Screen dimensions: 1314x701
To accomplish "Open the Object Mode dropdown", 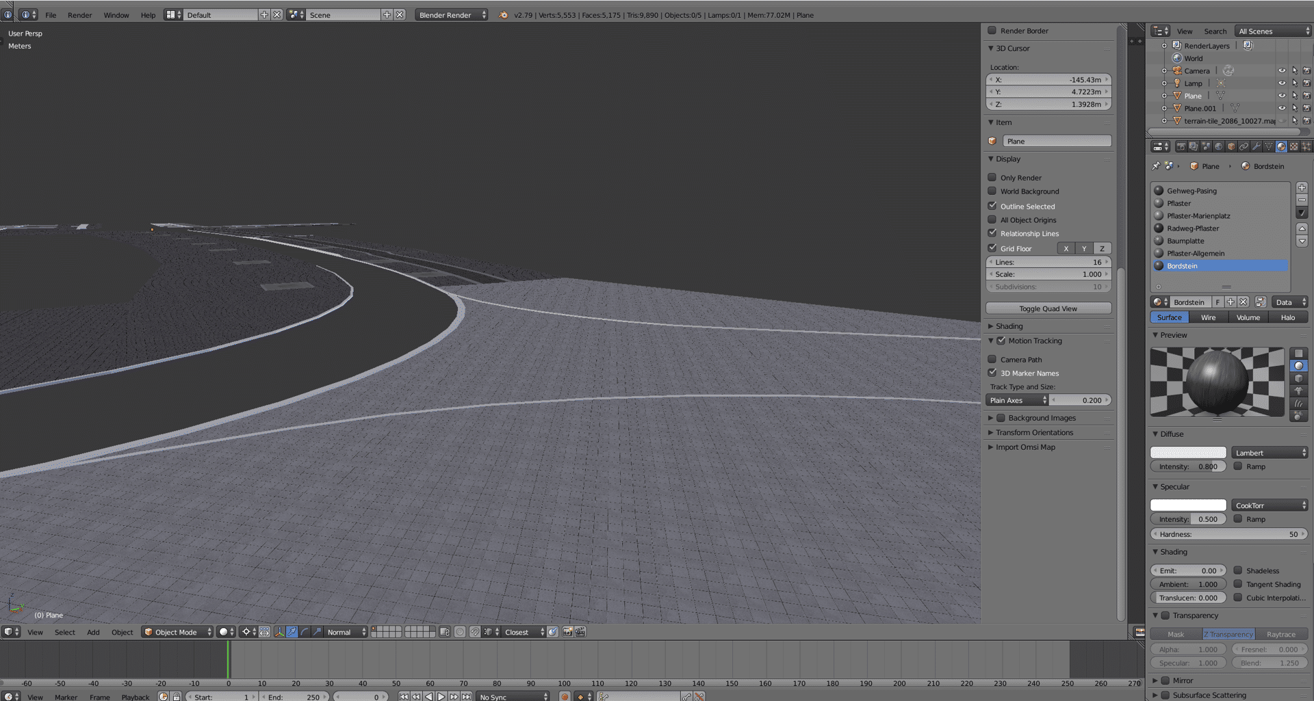I will pyautogui.click(x=177, y=632).
